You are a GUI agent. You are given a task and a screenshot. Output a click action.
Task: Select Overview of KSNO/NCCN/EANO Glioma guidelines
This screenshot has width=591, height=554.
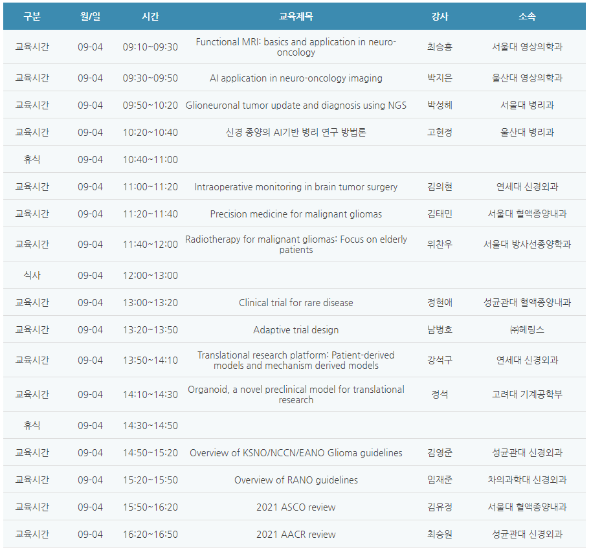296,452
